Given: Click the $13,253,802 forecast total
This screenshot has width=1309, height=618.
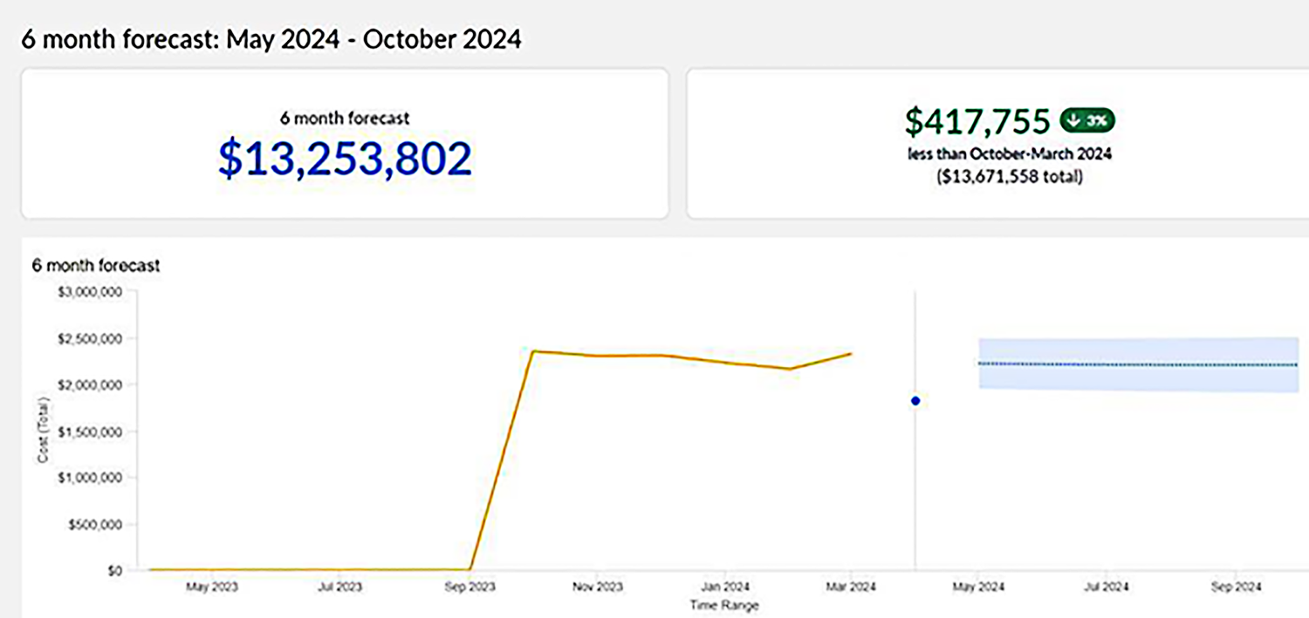Looking at the screenshot, I should tap(345, 159).
